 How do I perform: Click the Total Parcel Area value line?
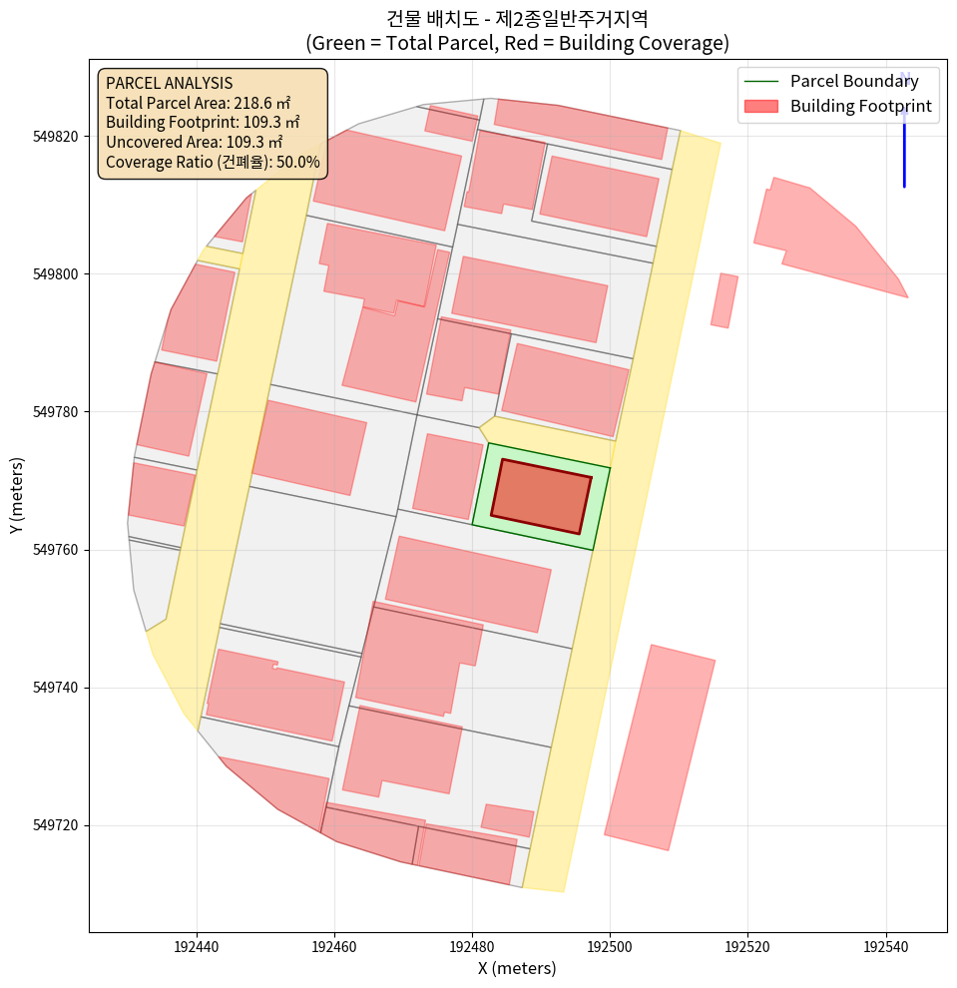coord(198,102)
